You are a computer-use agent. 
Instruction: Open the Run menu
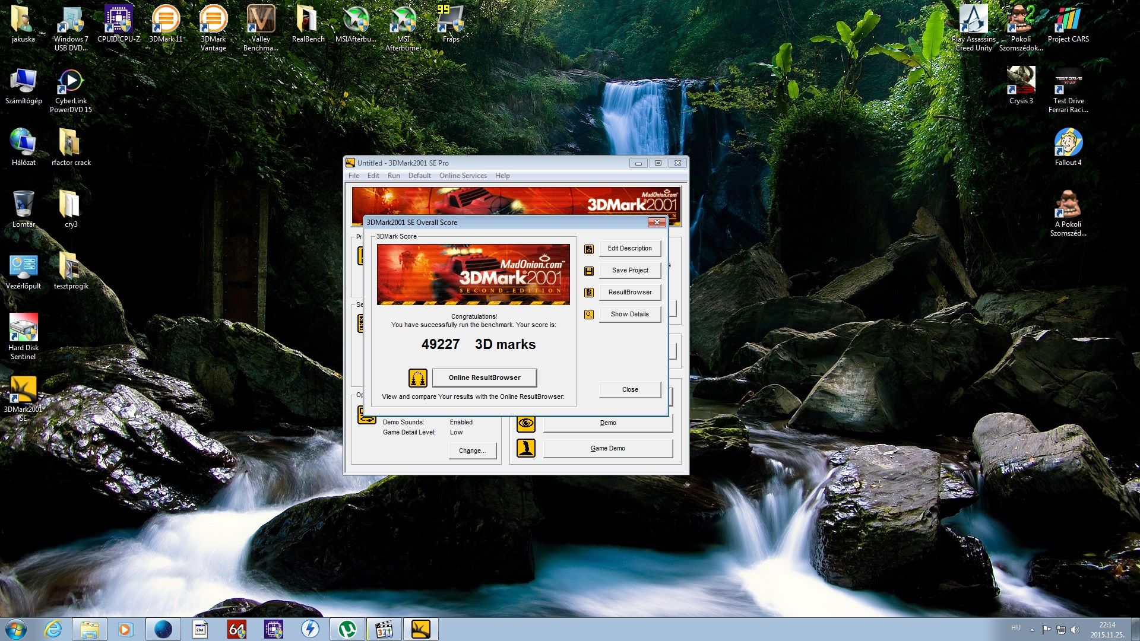[x=394, y=176]
